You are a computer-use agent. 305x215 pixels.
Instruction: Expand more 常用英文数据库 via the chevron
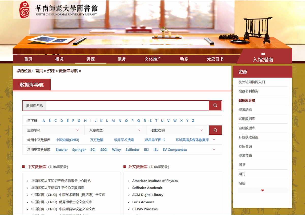click(x=214, y=150)
